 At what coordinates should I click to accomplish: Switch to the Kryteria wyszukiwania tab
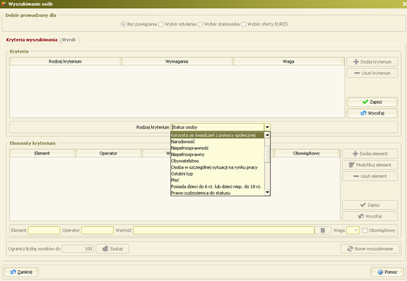(31, 40)
